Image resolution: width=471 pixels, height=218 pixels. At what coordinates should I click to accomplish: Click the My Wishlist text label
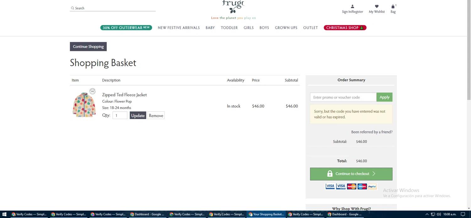[377, 12]
